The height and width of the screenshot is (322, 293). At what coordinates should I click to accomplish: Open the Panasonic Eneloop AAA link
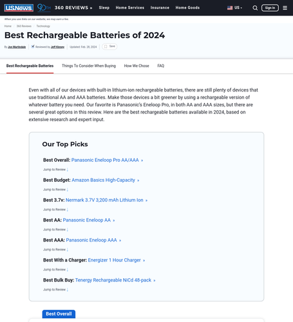click(93, 240)
